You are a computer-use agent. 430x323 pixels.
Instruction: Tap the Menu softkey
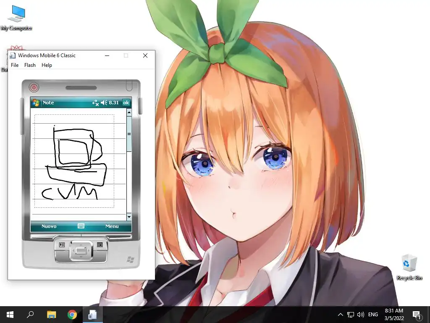tap(112, 226)
